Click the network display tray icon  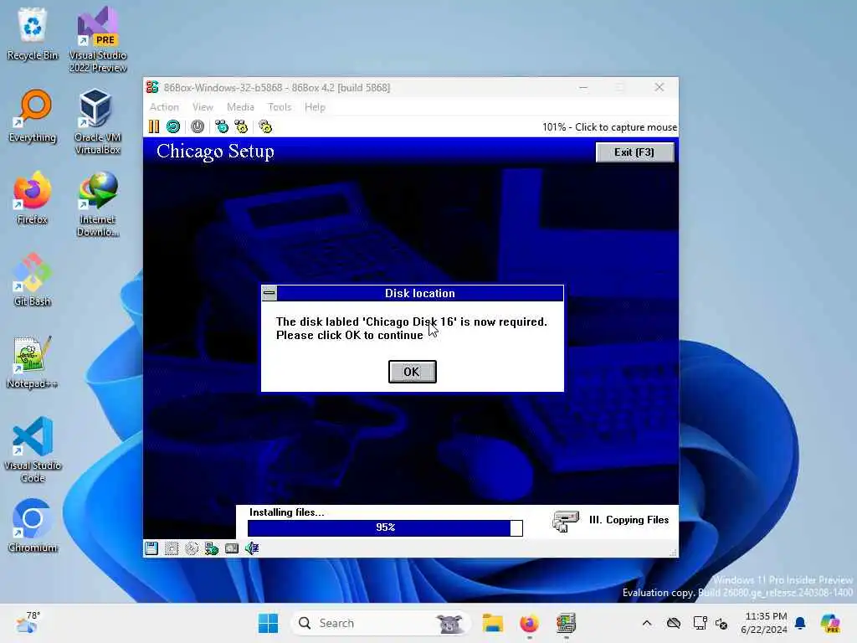pyautogui.click(x=700, y=623)
